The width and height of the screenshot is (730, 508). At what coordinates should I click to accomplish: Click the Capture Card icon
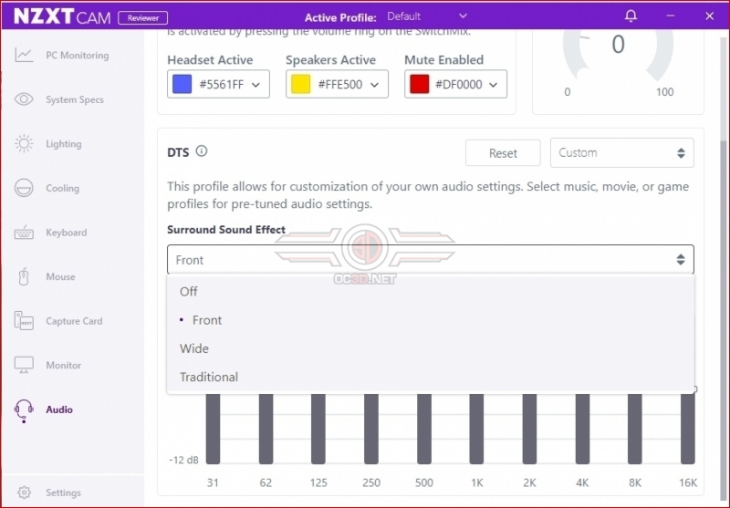tap(24, 320)
